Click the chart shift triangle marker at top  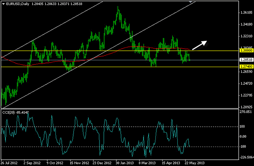[190, 2]
